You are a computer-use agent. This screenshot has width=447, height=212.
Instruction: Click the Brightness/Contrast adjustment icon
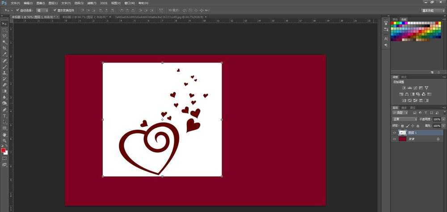tap(404, 87)
